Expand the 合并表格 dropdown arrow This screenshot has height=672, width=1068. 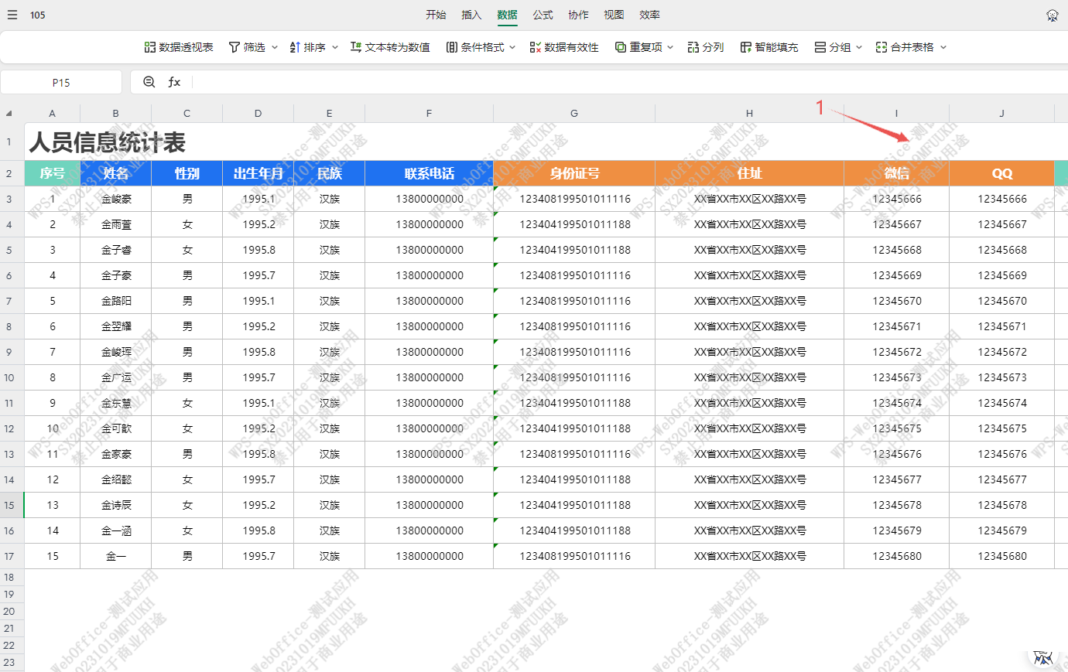[943, 47]
